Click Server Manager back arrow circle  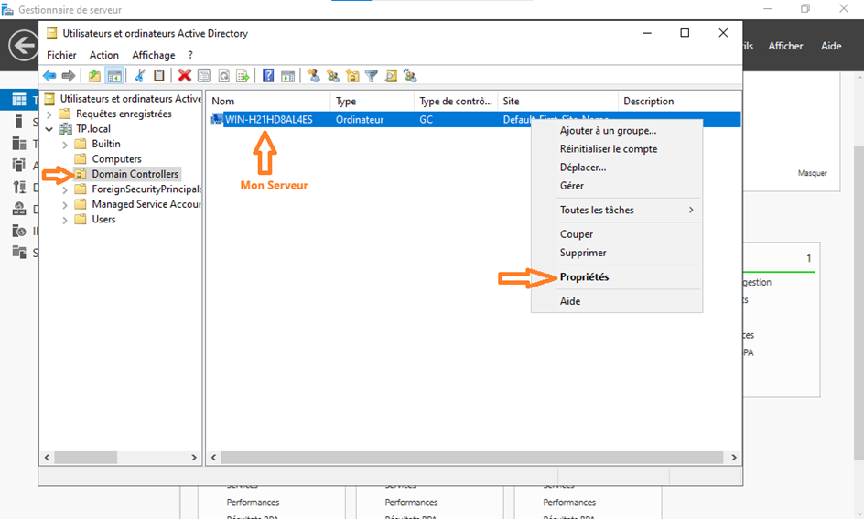[23, 45]
